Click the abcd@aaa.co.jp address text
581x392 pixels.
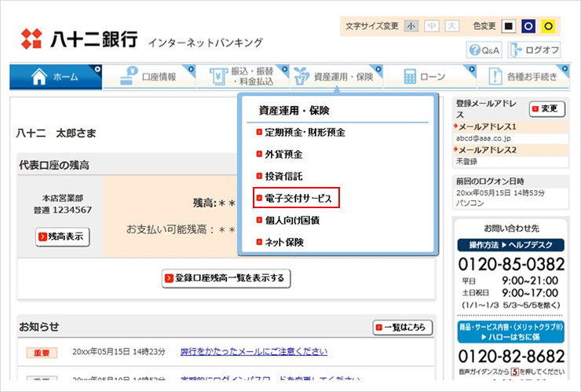[x=483, y=138]
